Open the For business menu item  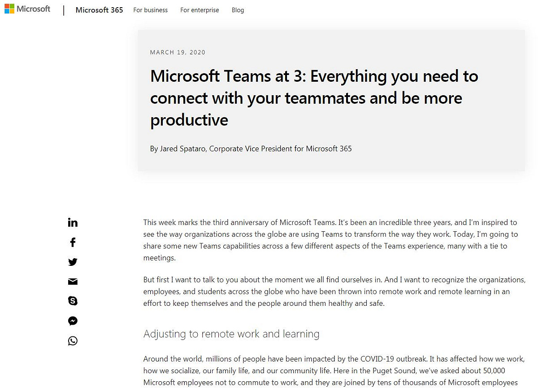click(x=150, y=10)
